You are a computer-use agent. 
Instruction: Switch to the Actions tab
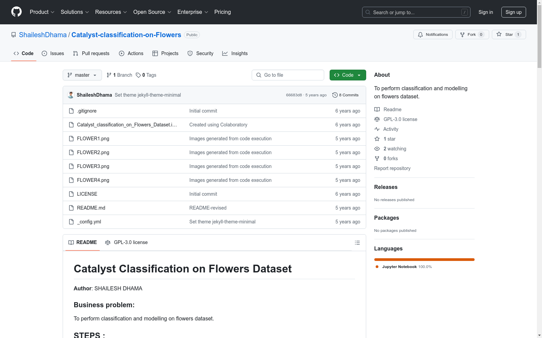[131, 53]
